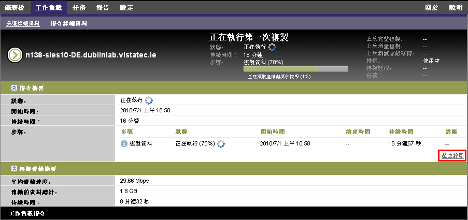Image resolution: width=468 pixels, height=220 pixels.
Task: Select the 設定 tab
Action: pyautogui.click(x=126, y=8)
